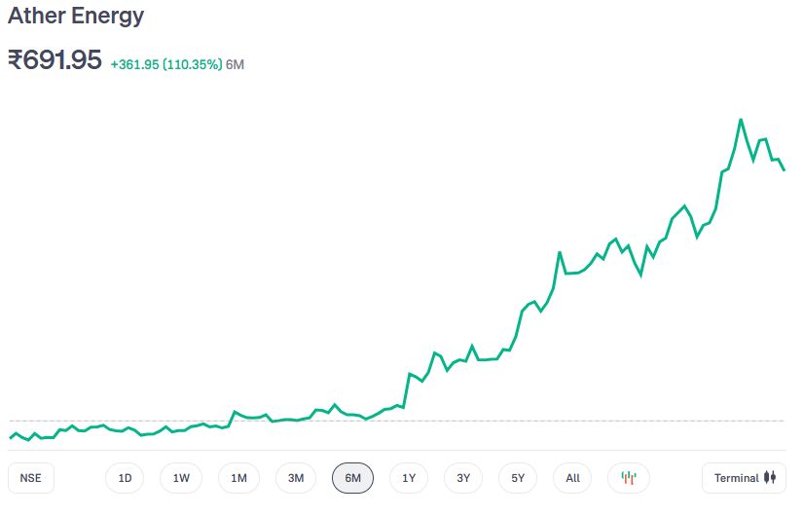
Task: Click the rightmost end of price line
Action: (x=784, y=169)
